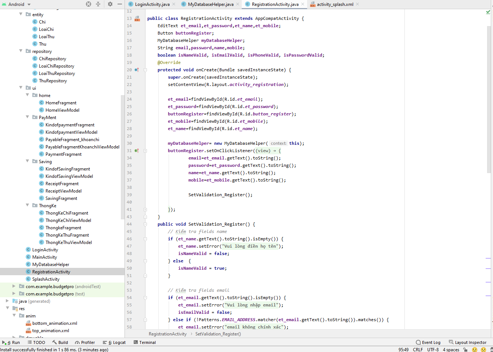Select PayableFragment_khoanchi file

(72, 140)
